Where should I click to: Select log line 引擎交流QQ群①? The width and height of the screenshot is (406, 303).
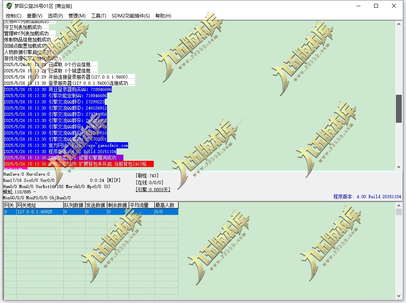54,102
